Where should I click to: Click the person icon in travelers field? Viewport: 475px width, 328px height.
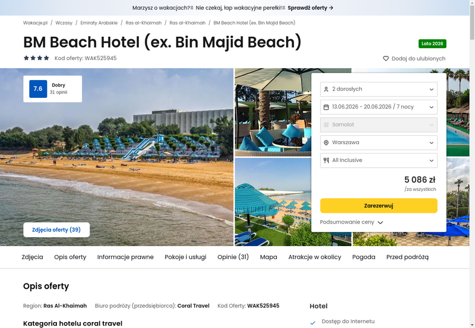click(326, 89)
